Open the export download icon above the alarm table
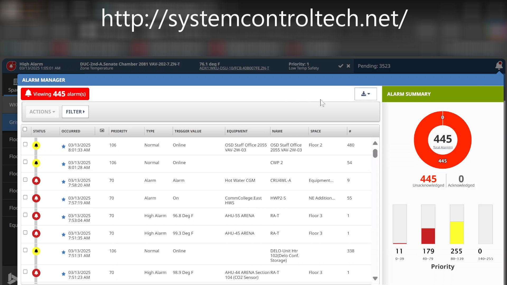 364,94
